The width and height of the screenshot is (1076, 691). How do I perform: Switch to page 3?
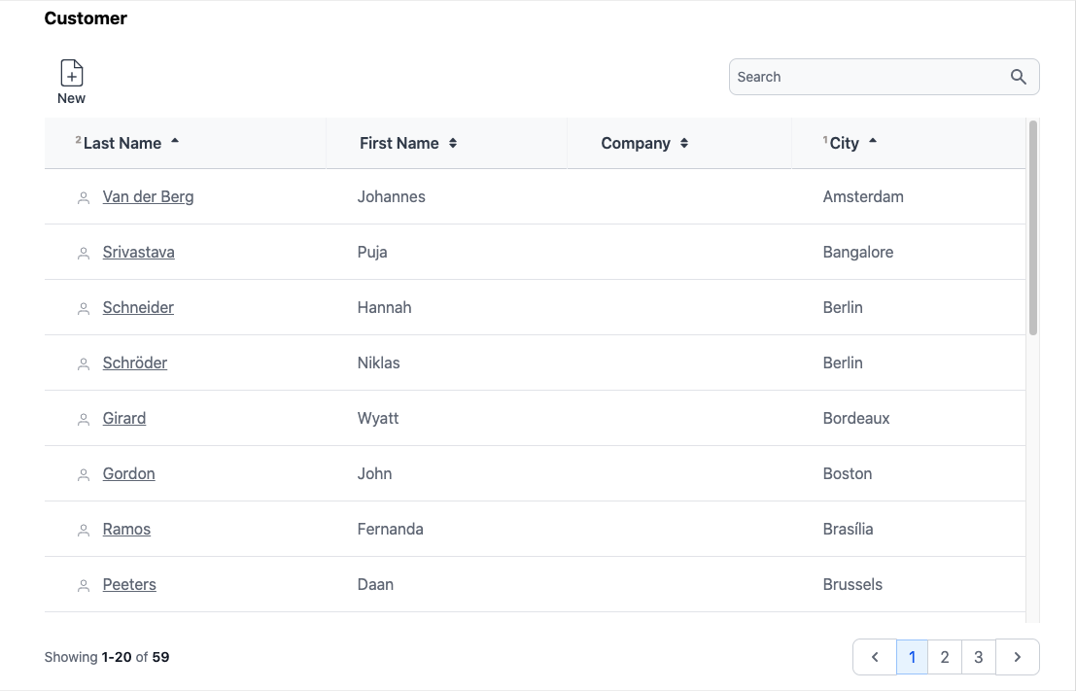pyautogui.click(x=979, y=657)
